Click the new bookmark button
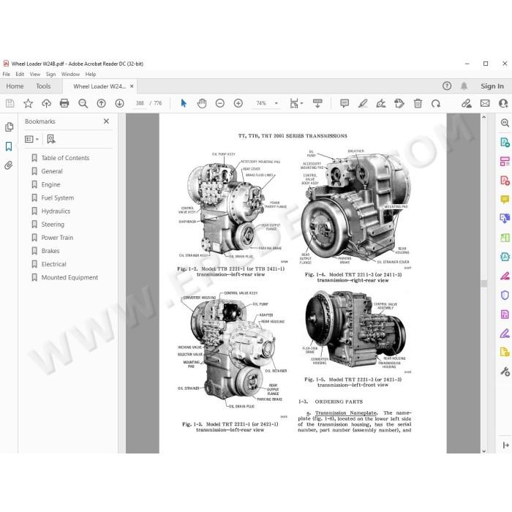The height and width of the screenshot is (512, 512). pyautogui.click(x=51, y=140)
